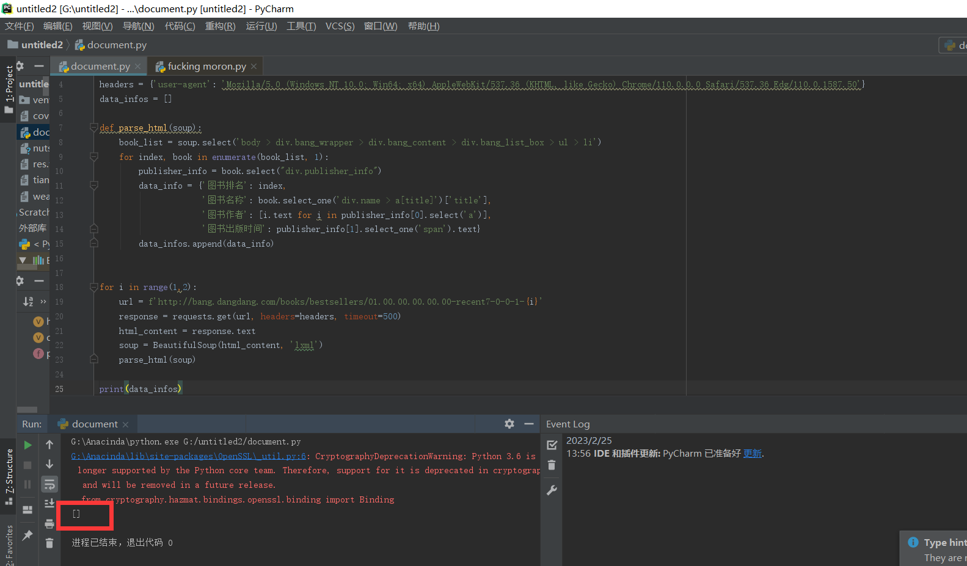The image size is (967, 566).
Task: Collapse the enumerate for loop fold on line 9
Action: click(x=94, y=157)
